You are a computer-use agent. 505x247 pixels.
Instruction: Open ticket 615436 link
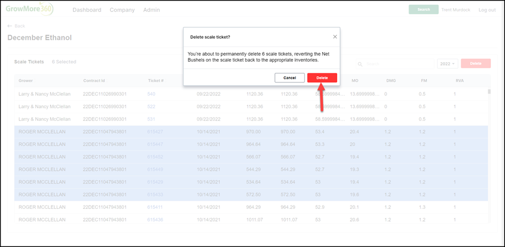tap(155, 220)
